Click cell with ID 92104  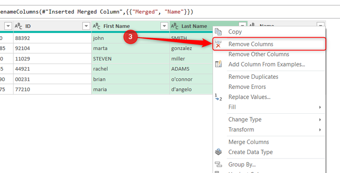(52, 48)
